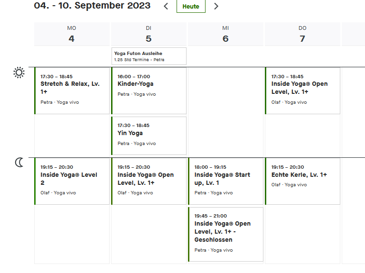
Task: Open Thursday 17:30 Inside Yoga Open Level
Action: click(303, 91)
